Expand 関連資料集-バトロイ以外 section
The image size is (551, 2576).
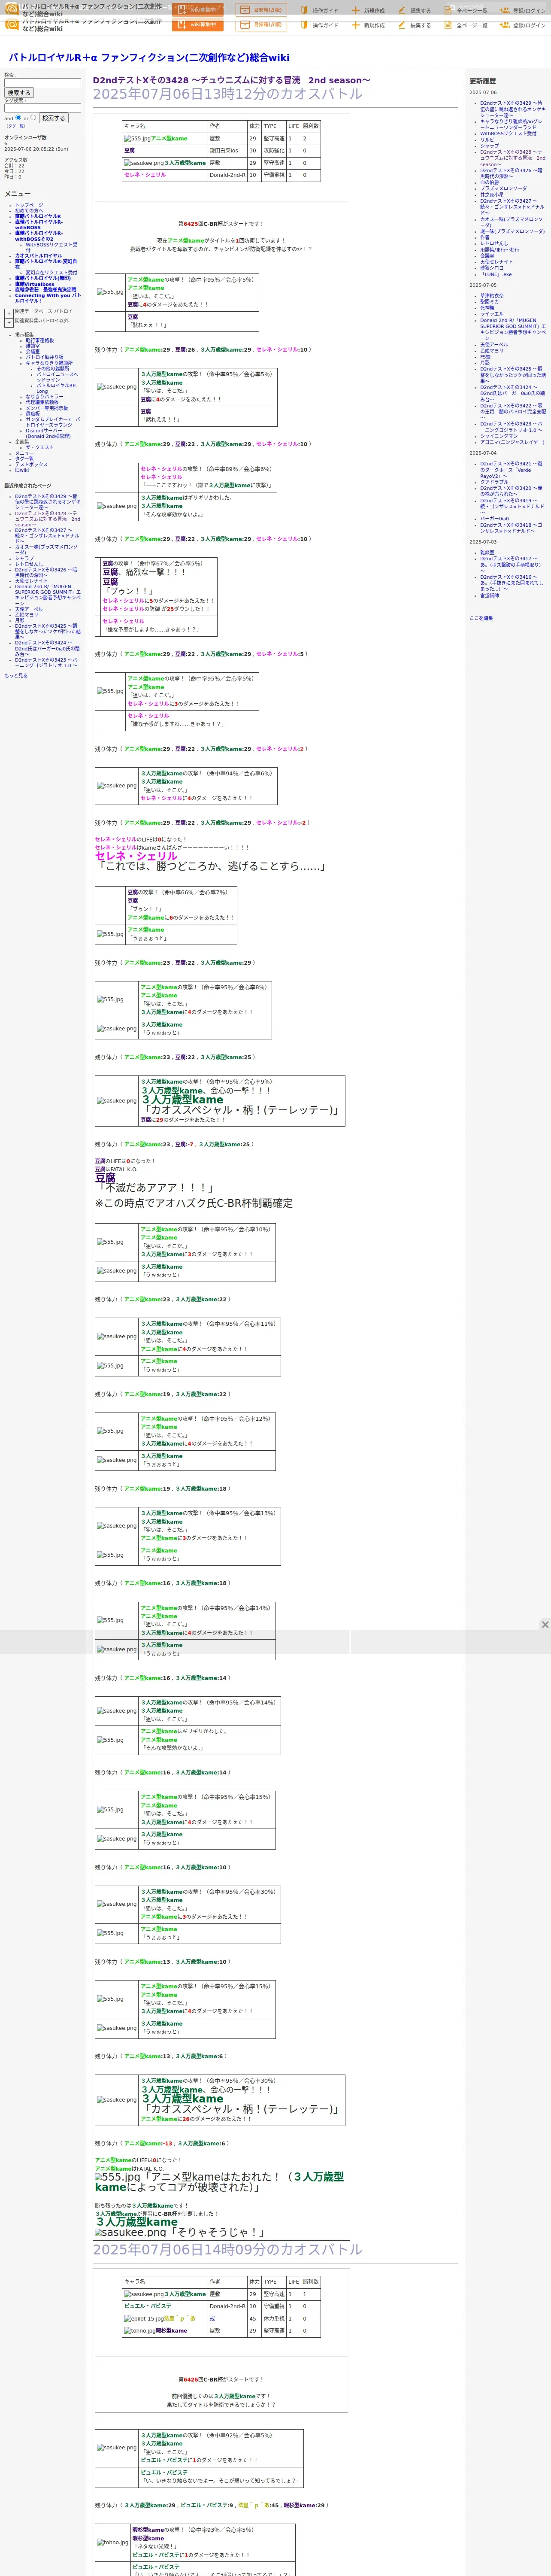click(9, 323)
